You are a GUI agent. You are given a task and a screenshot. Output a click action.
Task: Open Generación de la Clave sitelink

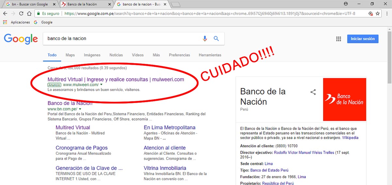(x=89, y=168)
